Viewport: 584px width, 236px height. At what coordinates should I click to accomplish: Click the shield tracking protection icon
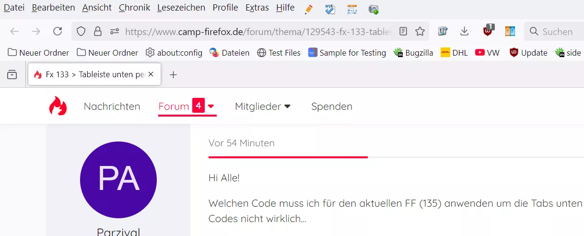(x=81, y=32)
